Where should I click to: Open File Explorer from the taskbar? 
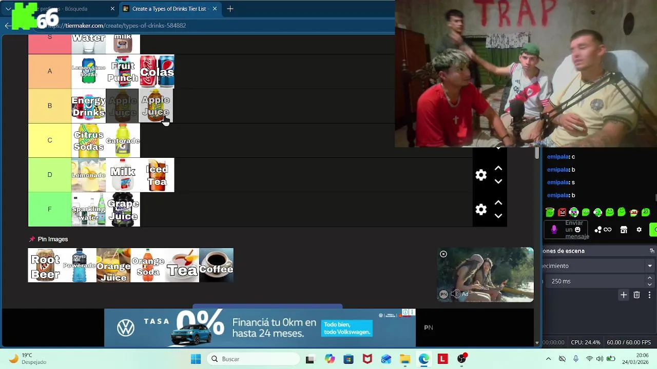click(405, 359)
